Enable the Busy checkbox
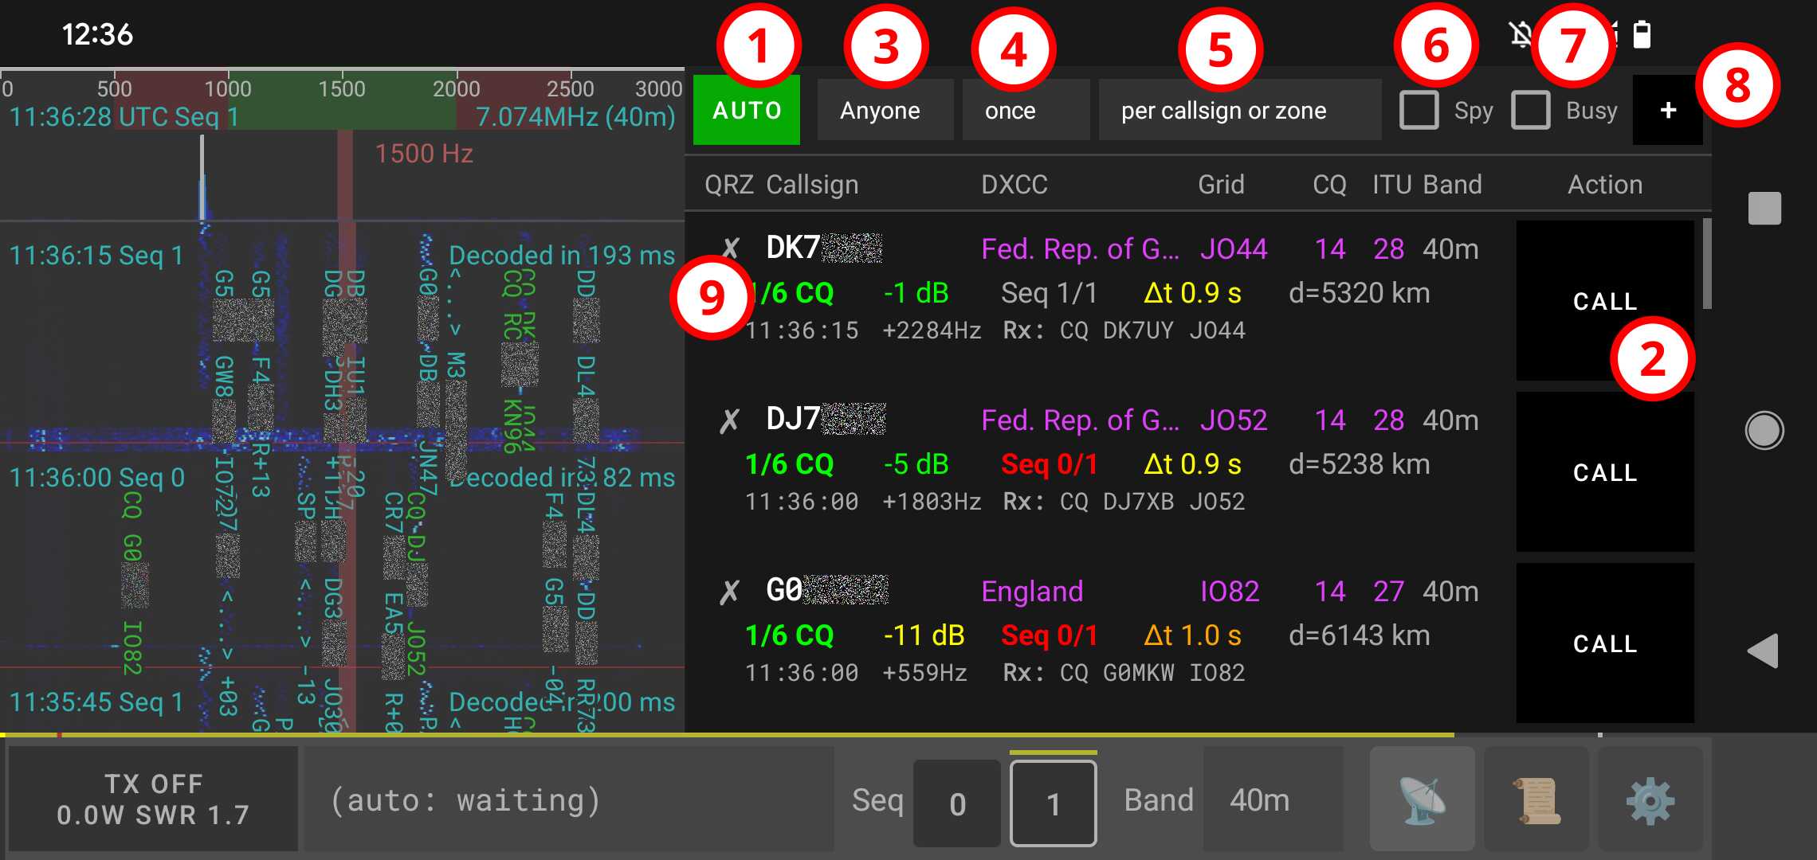Viewport: 1817px width, 860px height. coord(1531,110)
